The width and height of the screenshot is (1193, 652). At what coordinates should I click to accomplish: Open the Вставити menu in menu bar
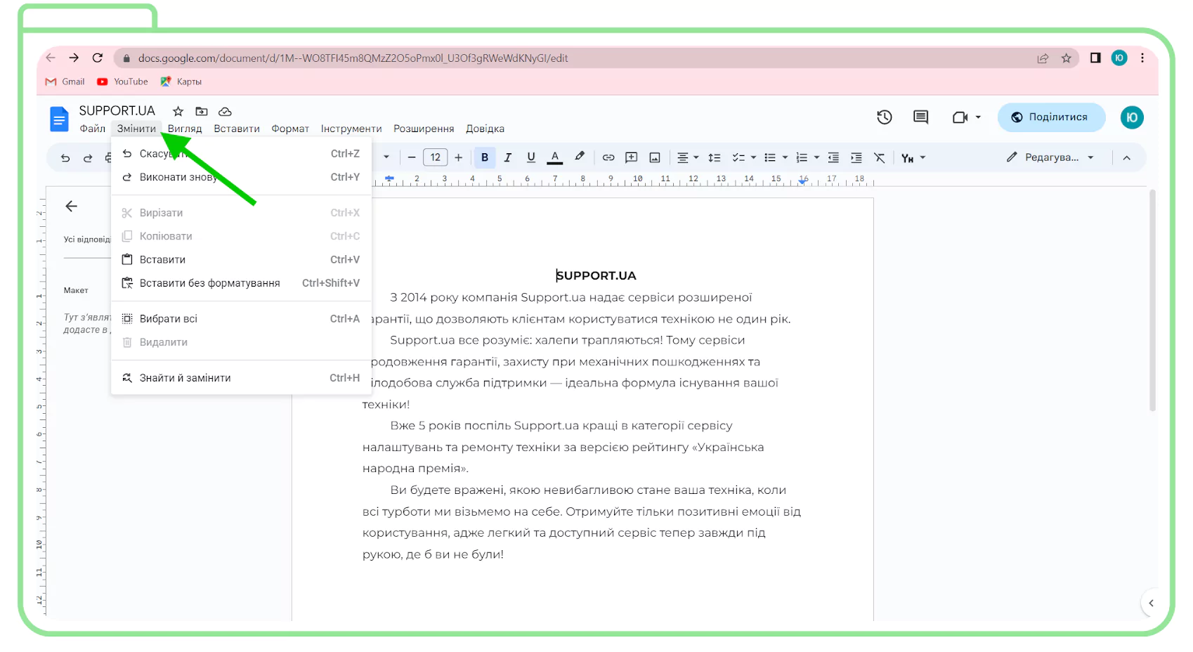pos(237,129)
